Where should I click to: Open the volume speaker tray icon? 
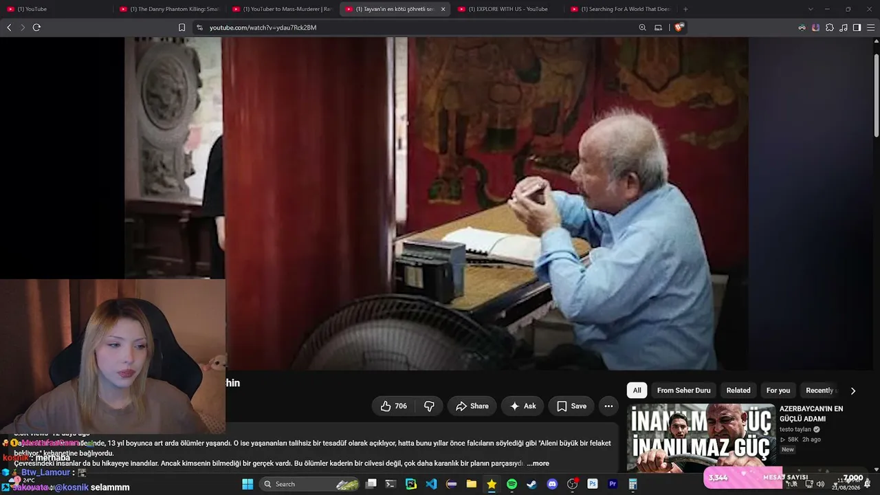tap(820, 484)
